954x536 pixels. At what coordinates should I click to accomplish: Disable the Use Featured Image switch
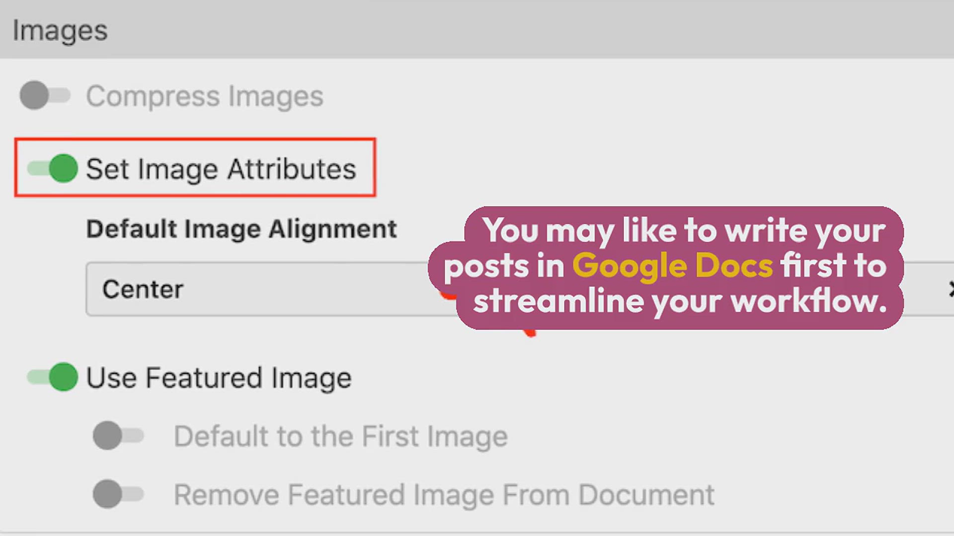pyautogui.click(x=52, y=377)
